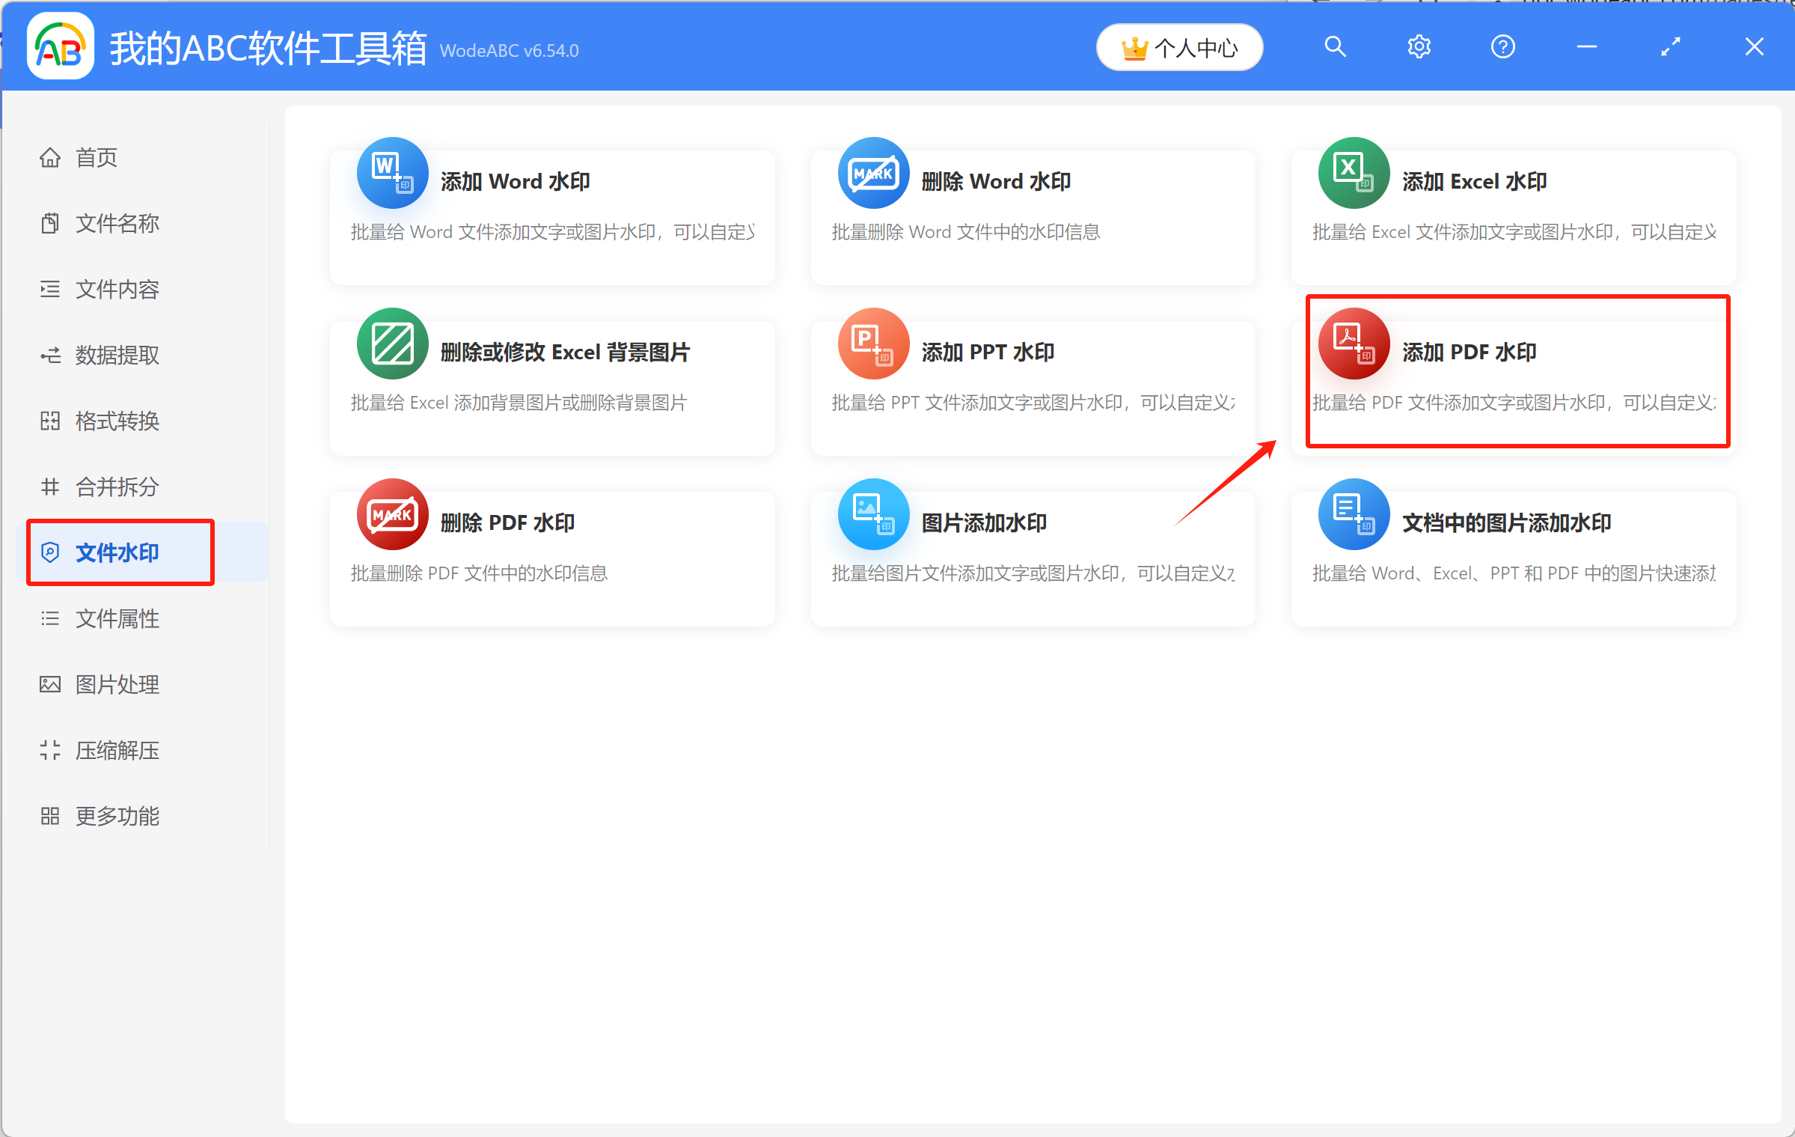Click the help question mark icon
The height and width of the screenshot is (1137, 1795).
coord(1502,47)
